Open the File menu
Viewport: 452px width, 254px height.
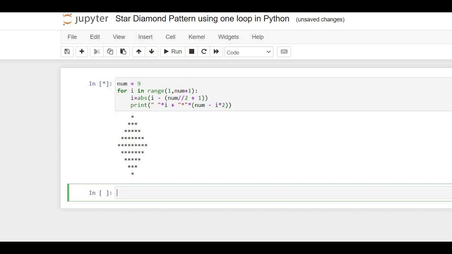click(72, 37)
